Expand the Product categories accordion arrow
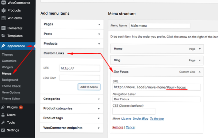The image size is (218, 138). point(99,109)
